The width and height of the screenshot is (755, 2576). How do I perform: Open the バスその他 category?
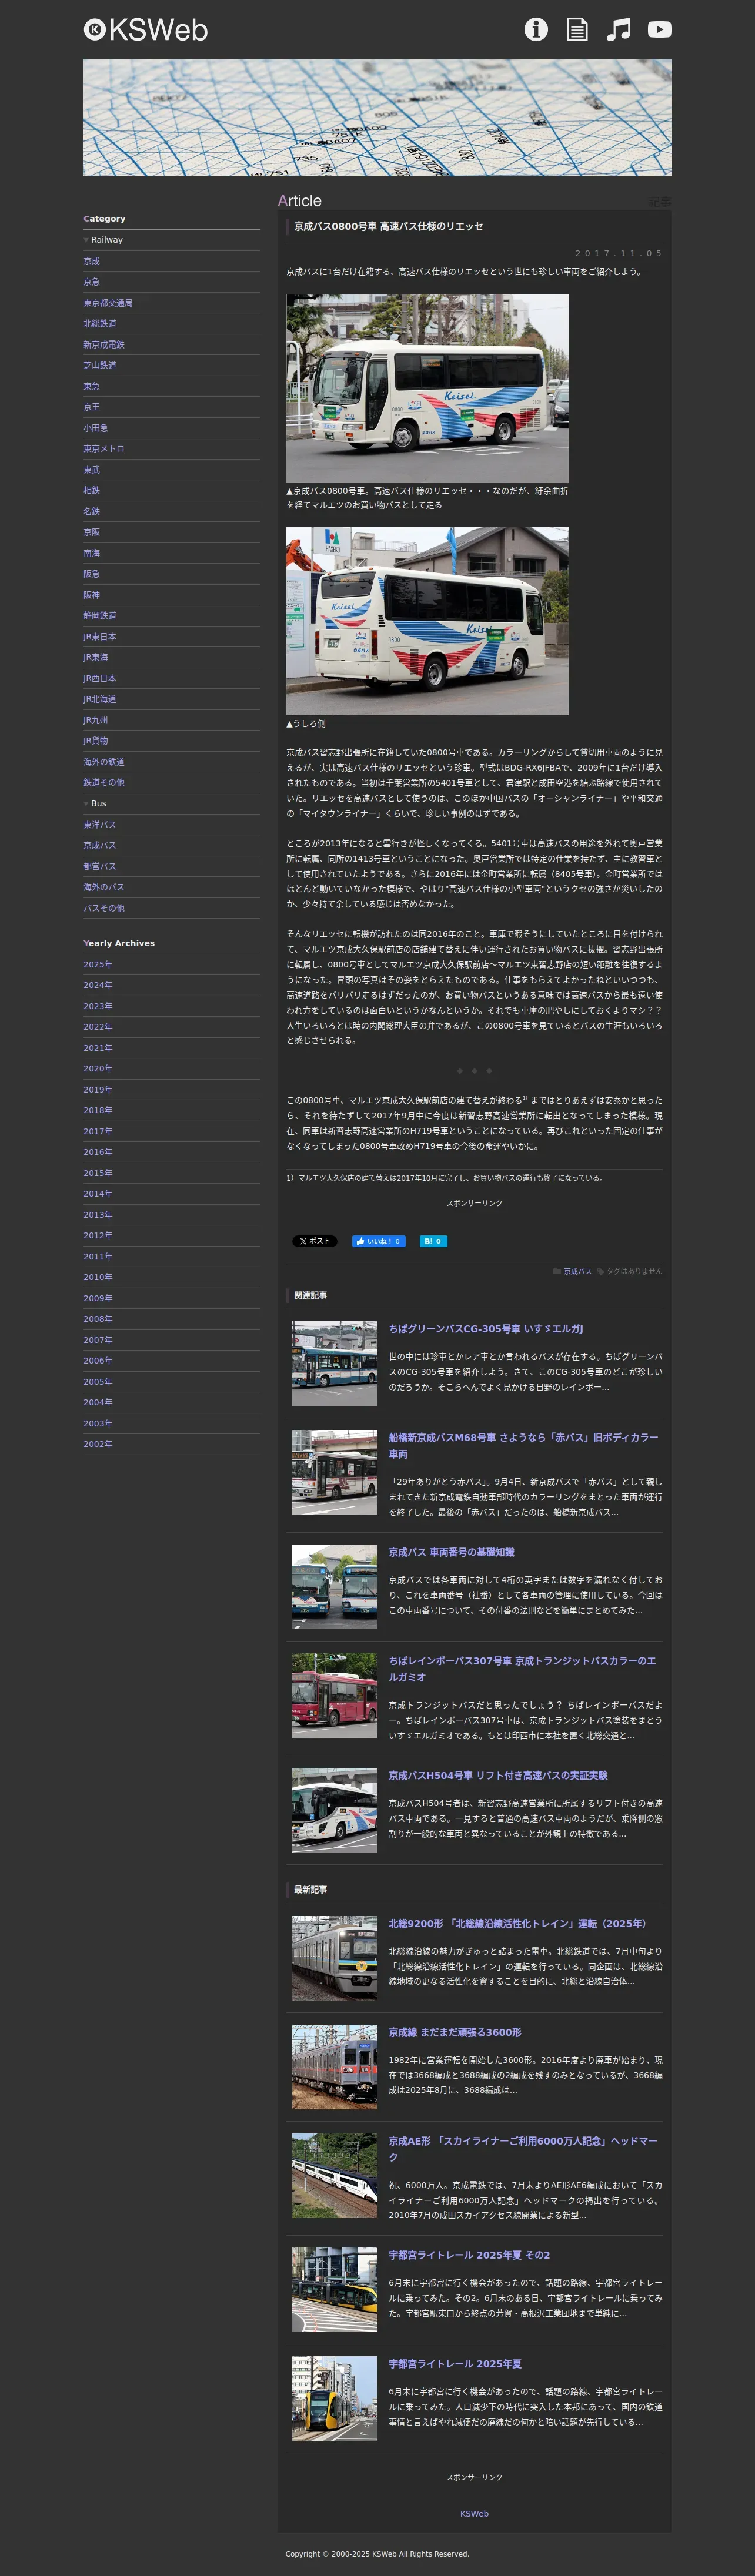click(x=104, y=908)
